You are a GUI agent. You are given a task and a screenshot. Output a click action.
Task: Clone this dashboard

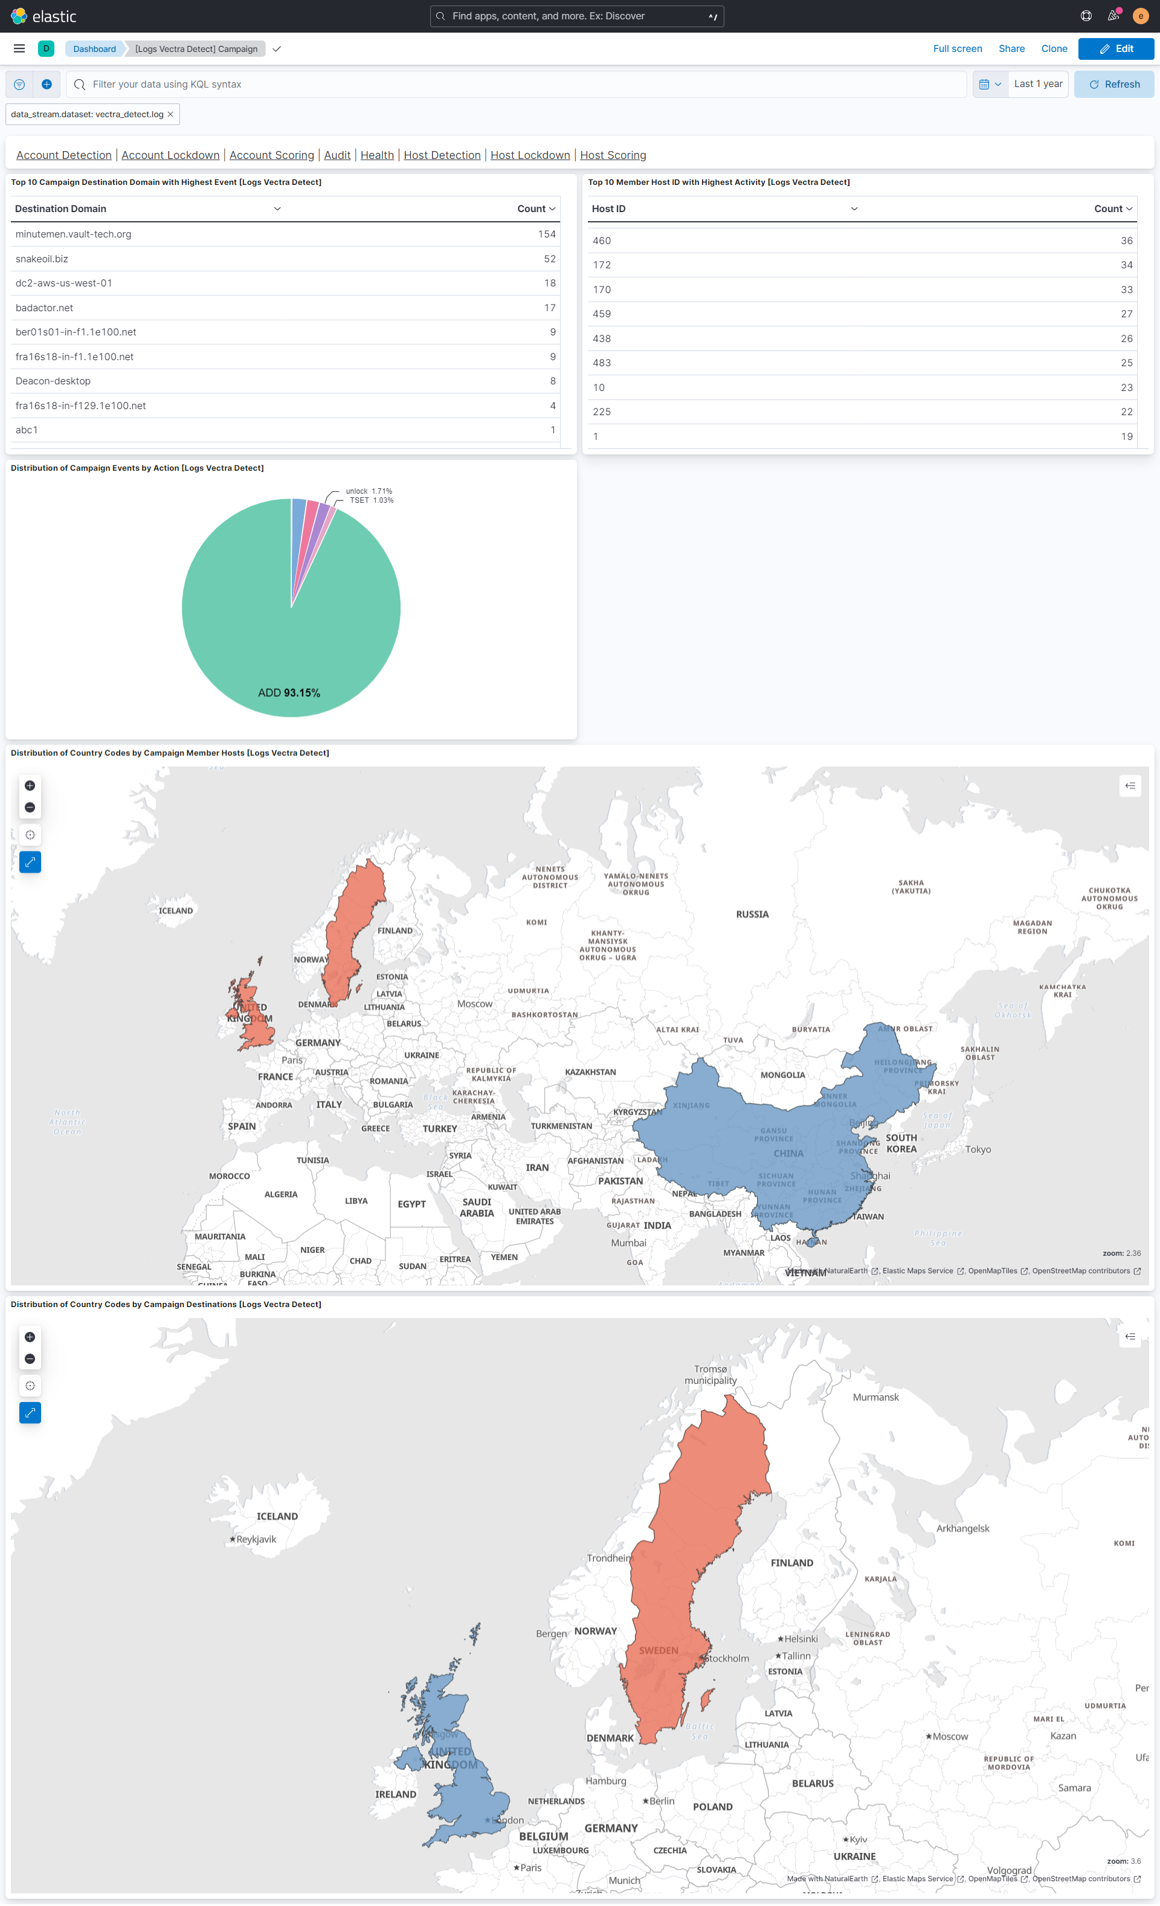click(x=1054, y=49)
